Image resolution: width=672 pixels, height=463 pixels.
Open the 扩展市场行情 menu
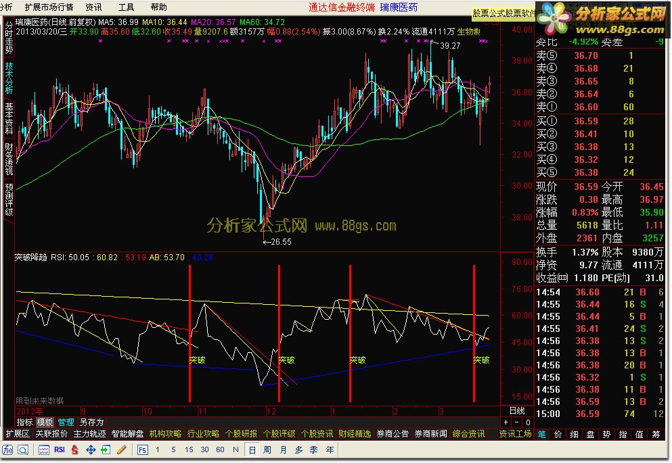49,7
